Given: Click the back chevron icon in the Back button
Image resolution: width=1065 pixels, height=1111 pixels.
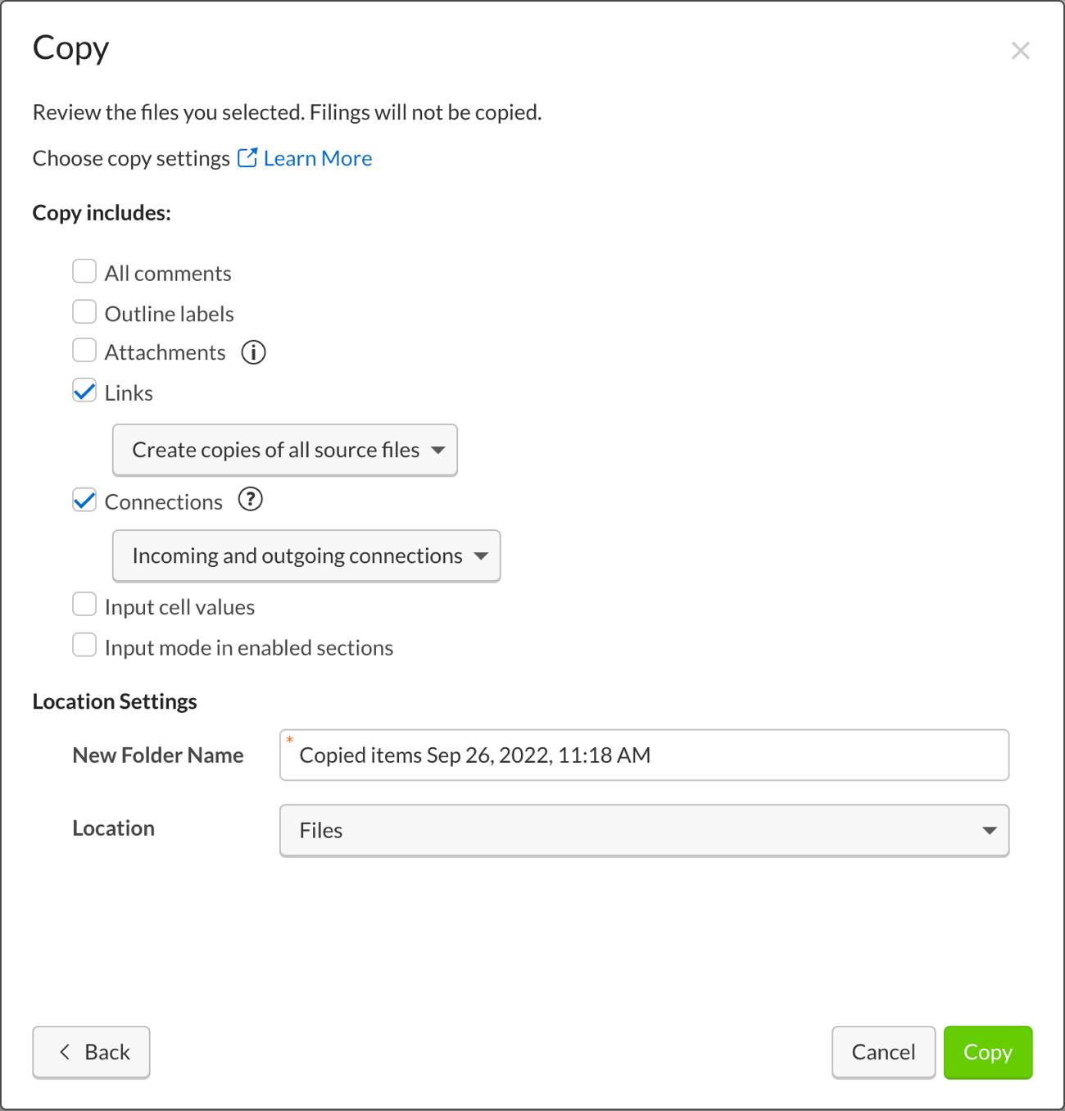Looking at the screenshot, I should click(65, 1052).
